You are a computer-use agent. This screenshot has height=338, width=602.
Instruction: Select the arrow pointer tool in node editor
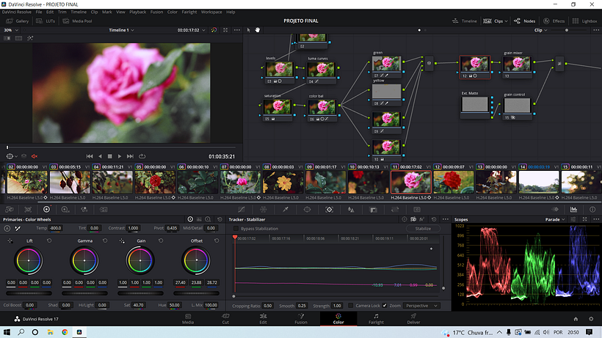pos(248,30)
